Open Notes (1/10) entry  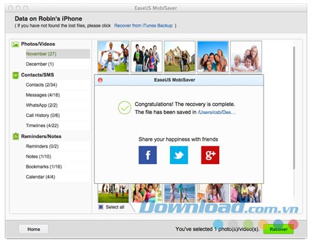click(38, 156)
